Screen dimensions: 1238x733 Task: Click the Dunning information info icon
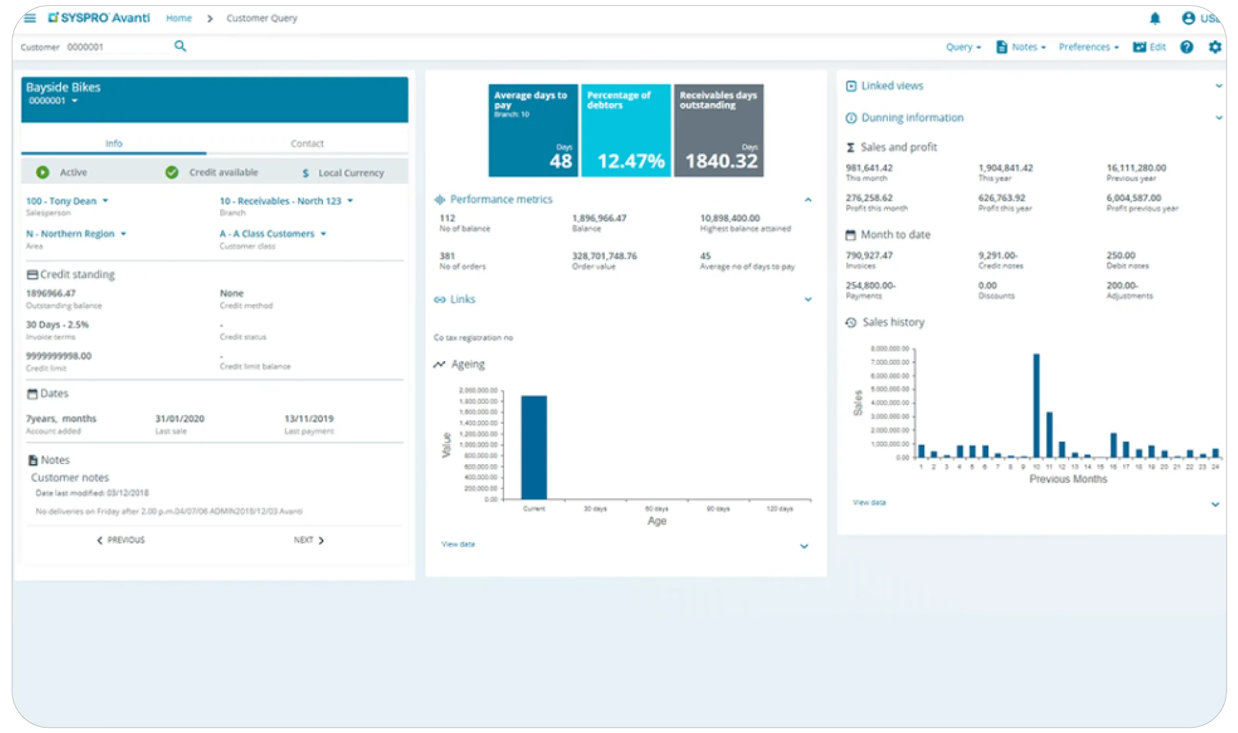tap(851, 118)
